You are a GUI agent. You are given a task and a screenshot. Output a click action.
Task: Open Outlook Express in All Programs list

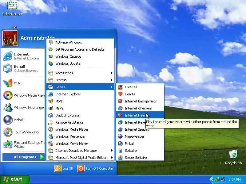click(80, 115)
